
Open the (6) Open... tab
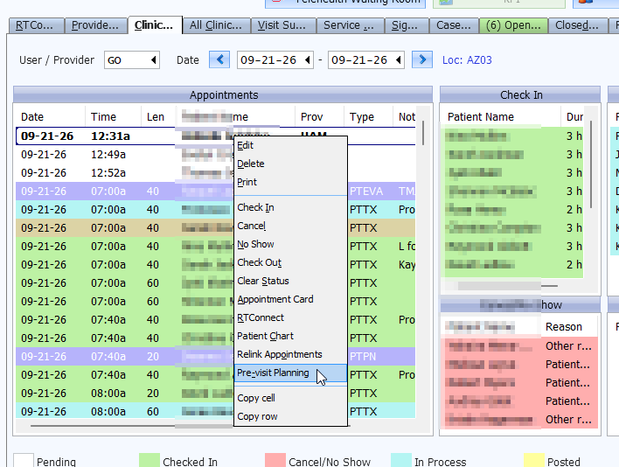(513, 25)
